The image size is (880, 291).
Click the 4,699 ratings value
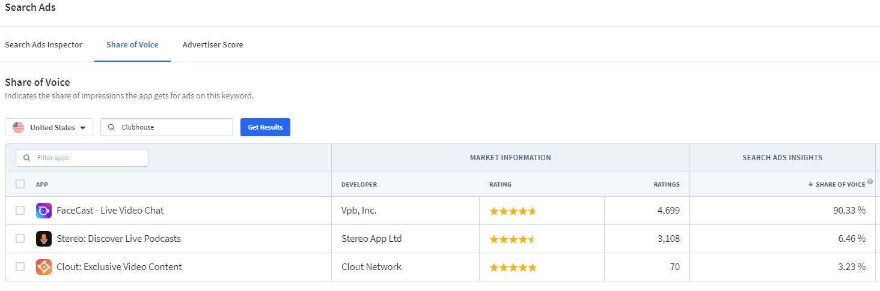[668, 211]
